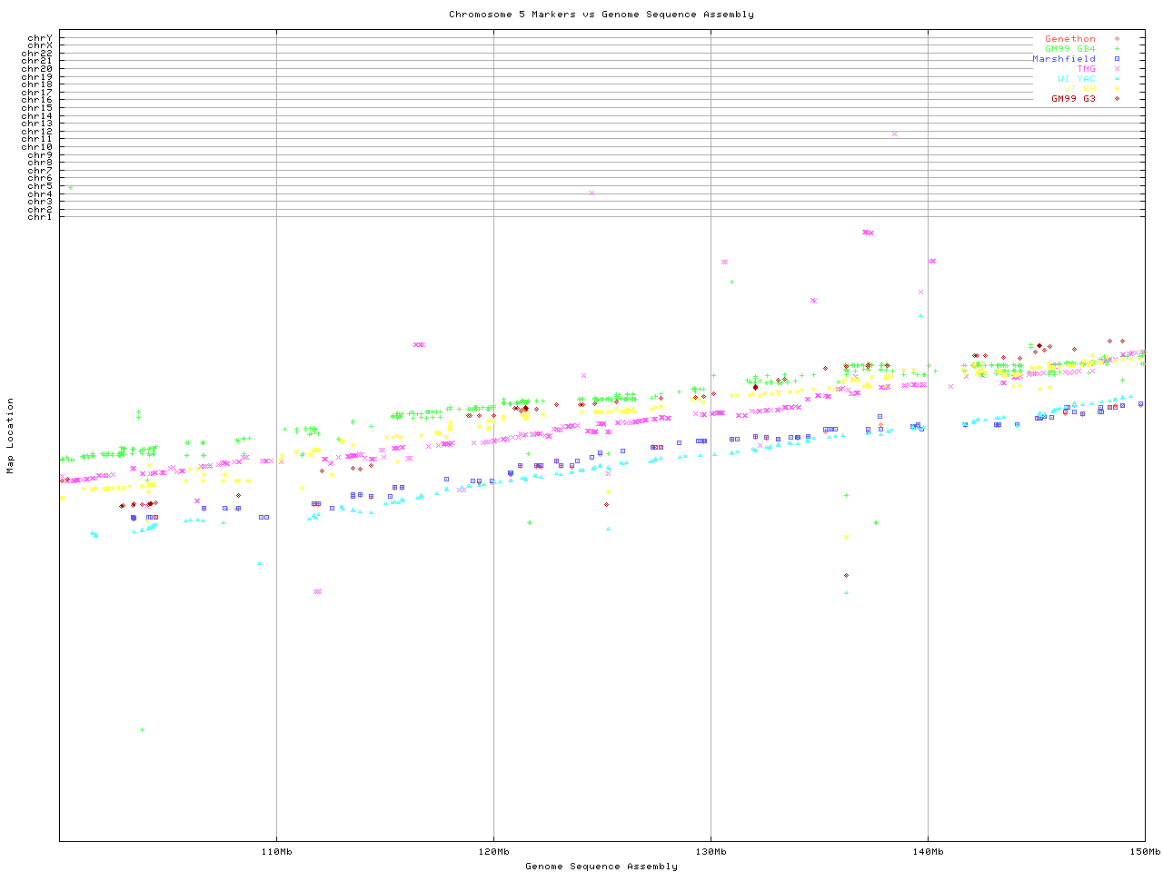1163x872 pixels.
Task: Click the gray X point on the chr12 row
Action: point(894,134)
